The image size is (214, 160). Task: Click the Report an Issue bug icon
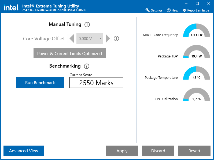(x=185, y=10)
